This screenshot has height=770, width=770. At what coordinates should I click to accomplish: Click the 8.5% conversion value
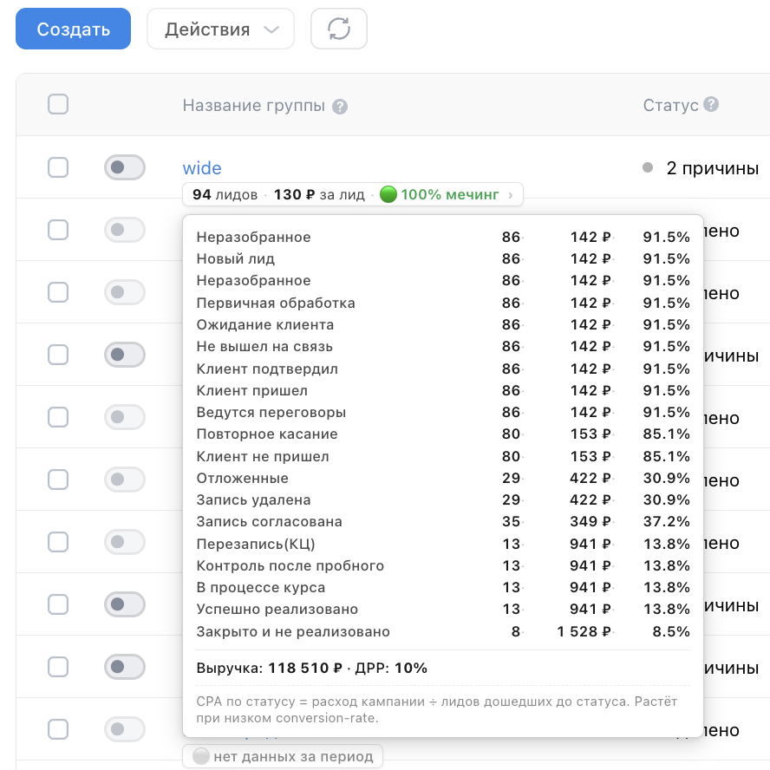click(x=671, y=631)
